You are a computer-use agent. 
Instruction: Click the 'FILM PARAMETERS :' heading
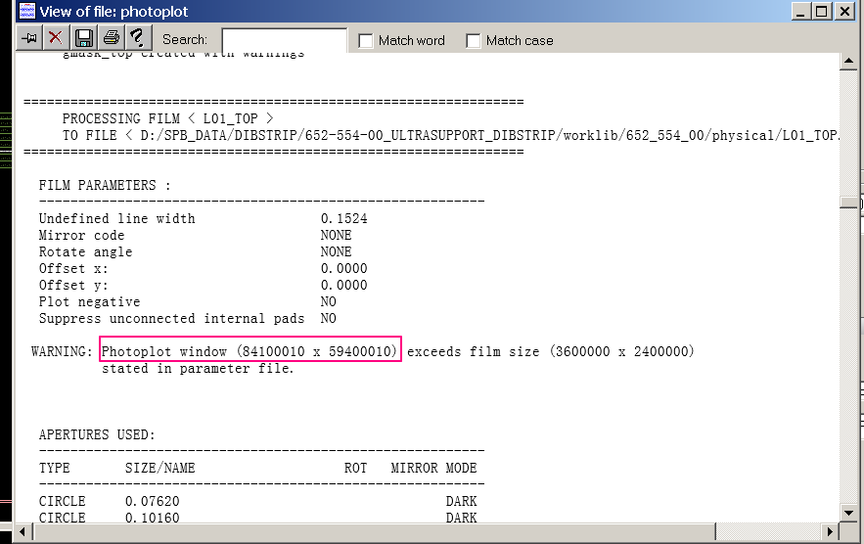(x=105, y=185)
